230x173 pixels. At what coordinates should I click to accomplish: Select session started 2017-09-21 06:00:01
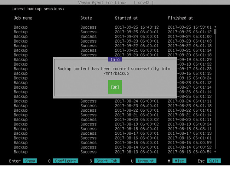(113, 50)
